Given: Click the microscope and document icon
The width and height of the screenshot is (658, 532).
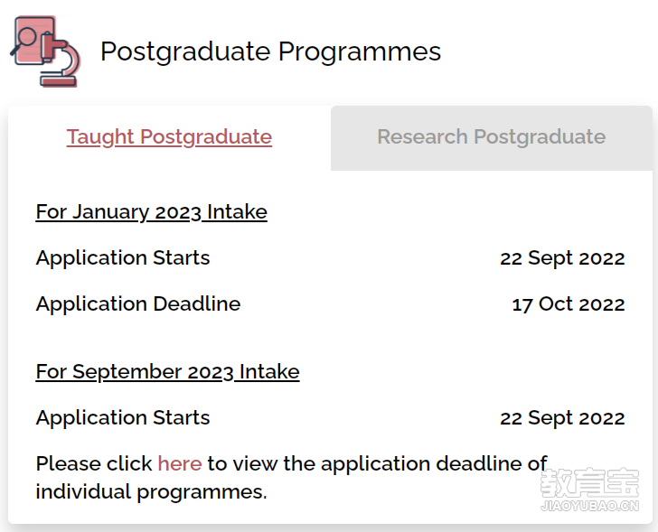Looking at the screenshot, I should click(x=45, y=51).
